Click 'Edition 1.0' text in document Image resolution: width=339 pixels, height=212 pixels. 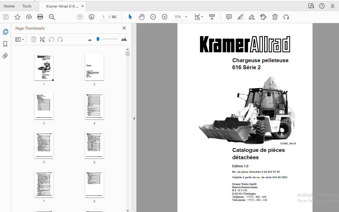(240, 166)
